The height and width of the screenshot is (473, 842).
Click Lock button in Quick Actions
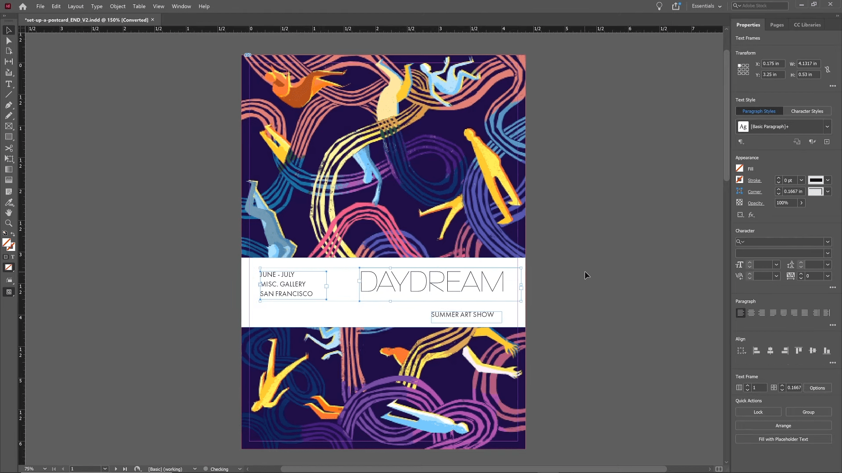tap(758, 412)
